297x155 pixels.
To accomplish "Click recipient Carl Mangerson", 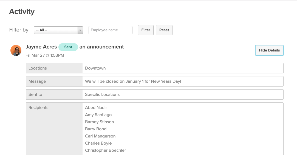I will (100, 136).
